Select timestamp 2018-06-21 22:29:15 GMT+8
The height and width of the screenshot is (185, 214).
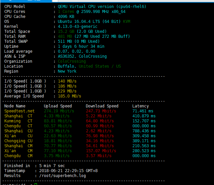pyautogui.click(x=68, y=171)
